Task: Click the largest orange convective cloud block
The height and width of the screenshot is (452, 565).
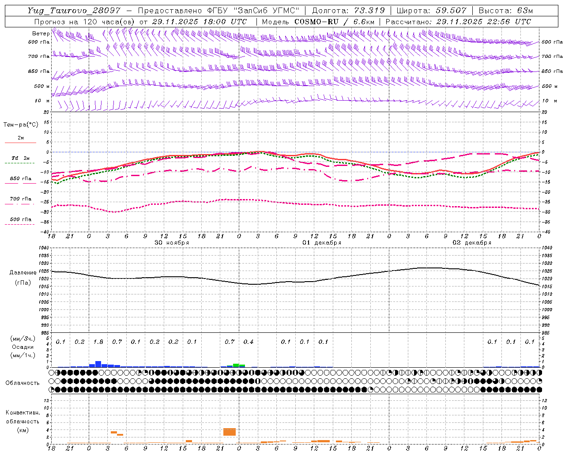Action: tap(230, 432)
